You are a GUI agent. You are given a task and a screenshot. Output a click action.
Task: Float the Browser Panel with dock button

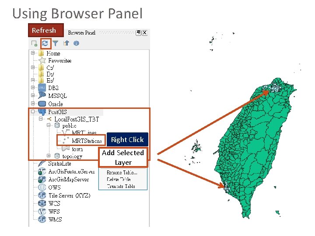point(138,33)
